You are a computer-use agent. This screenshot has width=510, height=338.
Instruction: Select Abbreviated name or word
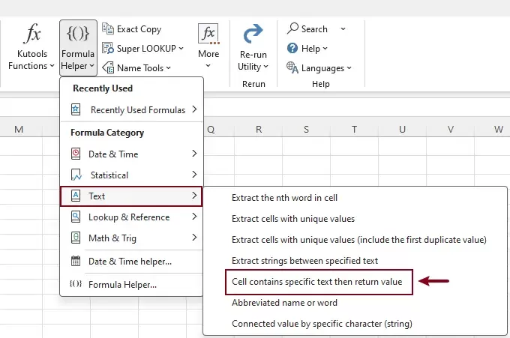click(x=284, y=303)
